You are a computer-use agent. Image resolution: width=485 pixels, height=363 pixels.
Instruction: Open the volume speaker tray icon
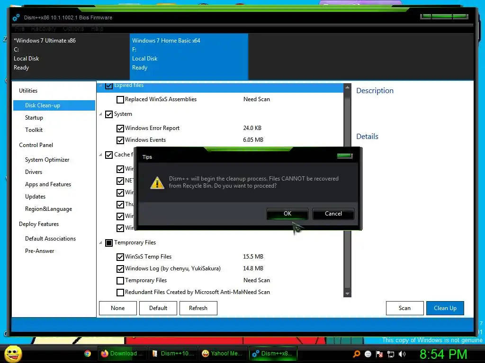[402, 354]
